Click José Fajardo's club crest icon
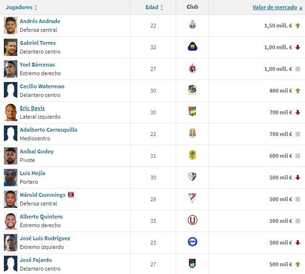The image size is (305, 274). click(x=193, y=264)
